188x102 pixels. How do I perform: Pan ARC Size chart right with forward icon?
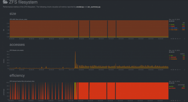tap(175, 39)
